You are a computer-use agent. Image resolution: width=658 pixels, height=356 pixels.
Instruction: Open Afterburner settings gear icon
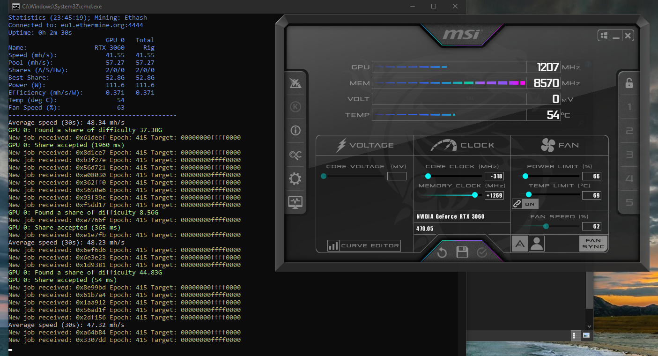(296, 178)
